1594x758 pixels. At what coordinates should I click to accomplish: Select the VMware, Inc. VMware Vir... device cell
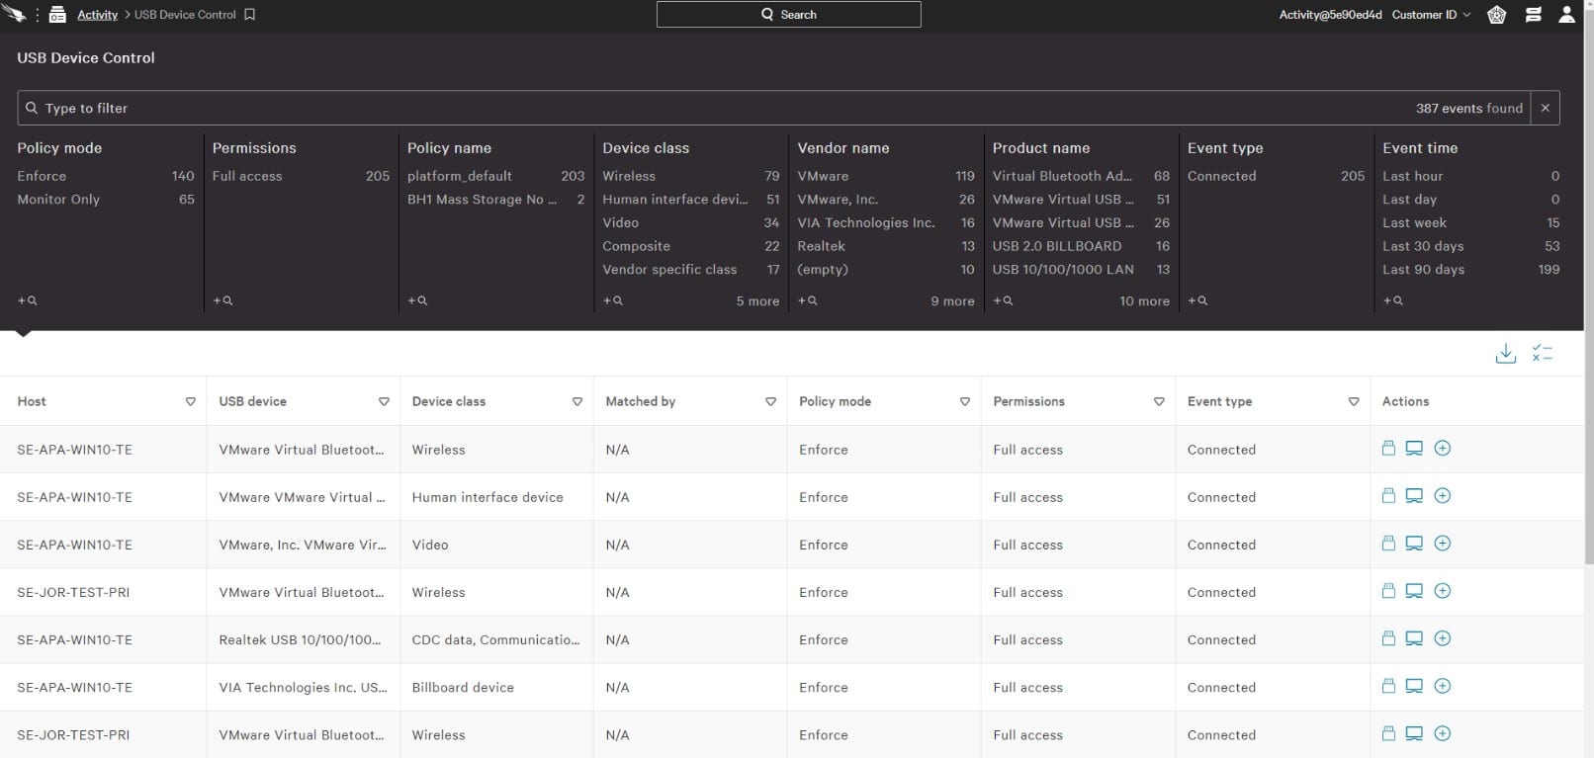coord(302,545)
